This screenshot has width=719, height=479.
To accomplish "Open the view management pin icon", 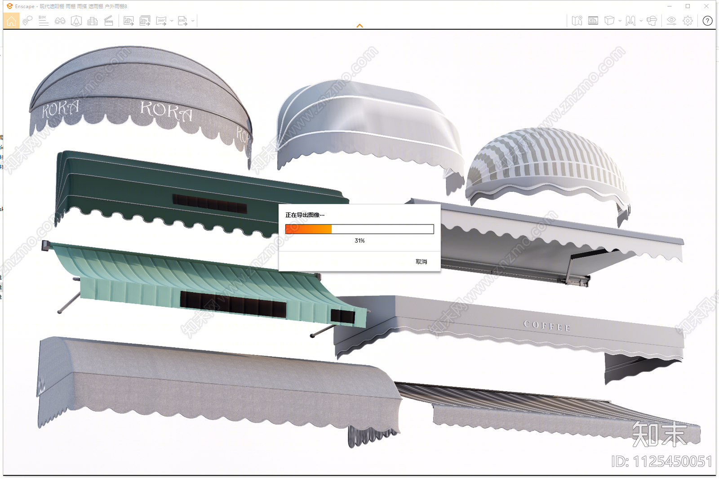I will click(27, 21).
